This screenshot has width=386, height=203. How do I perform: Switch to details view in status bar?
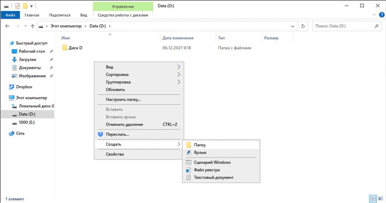click(x=373, y=198)
